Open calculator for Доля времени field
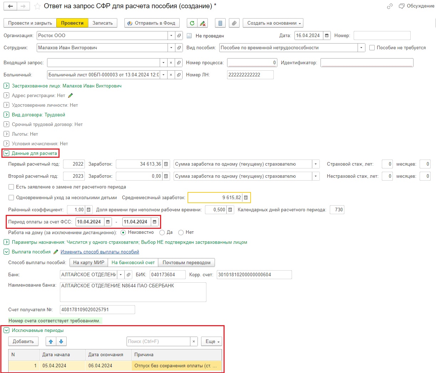The width and height of the screenshot is (436, 373). (x=230, y=210)
